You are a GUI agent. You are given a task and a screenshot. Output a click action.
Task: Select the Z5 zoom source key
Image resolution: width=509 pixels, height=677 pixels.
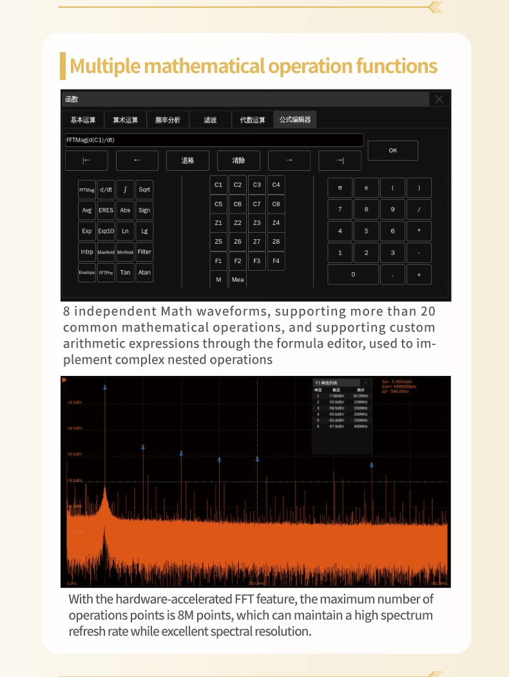click(x=218, y=242)
